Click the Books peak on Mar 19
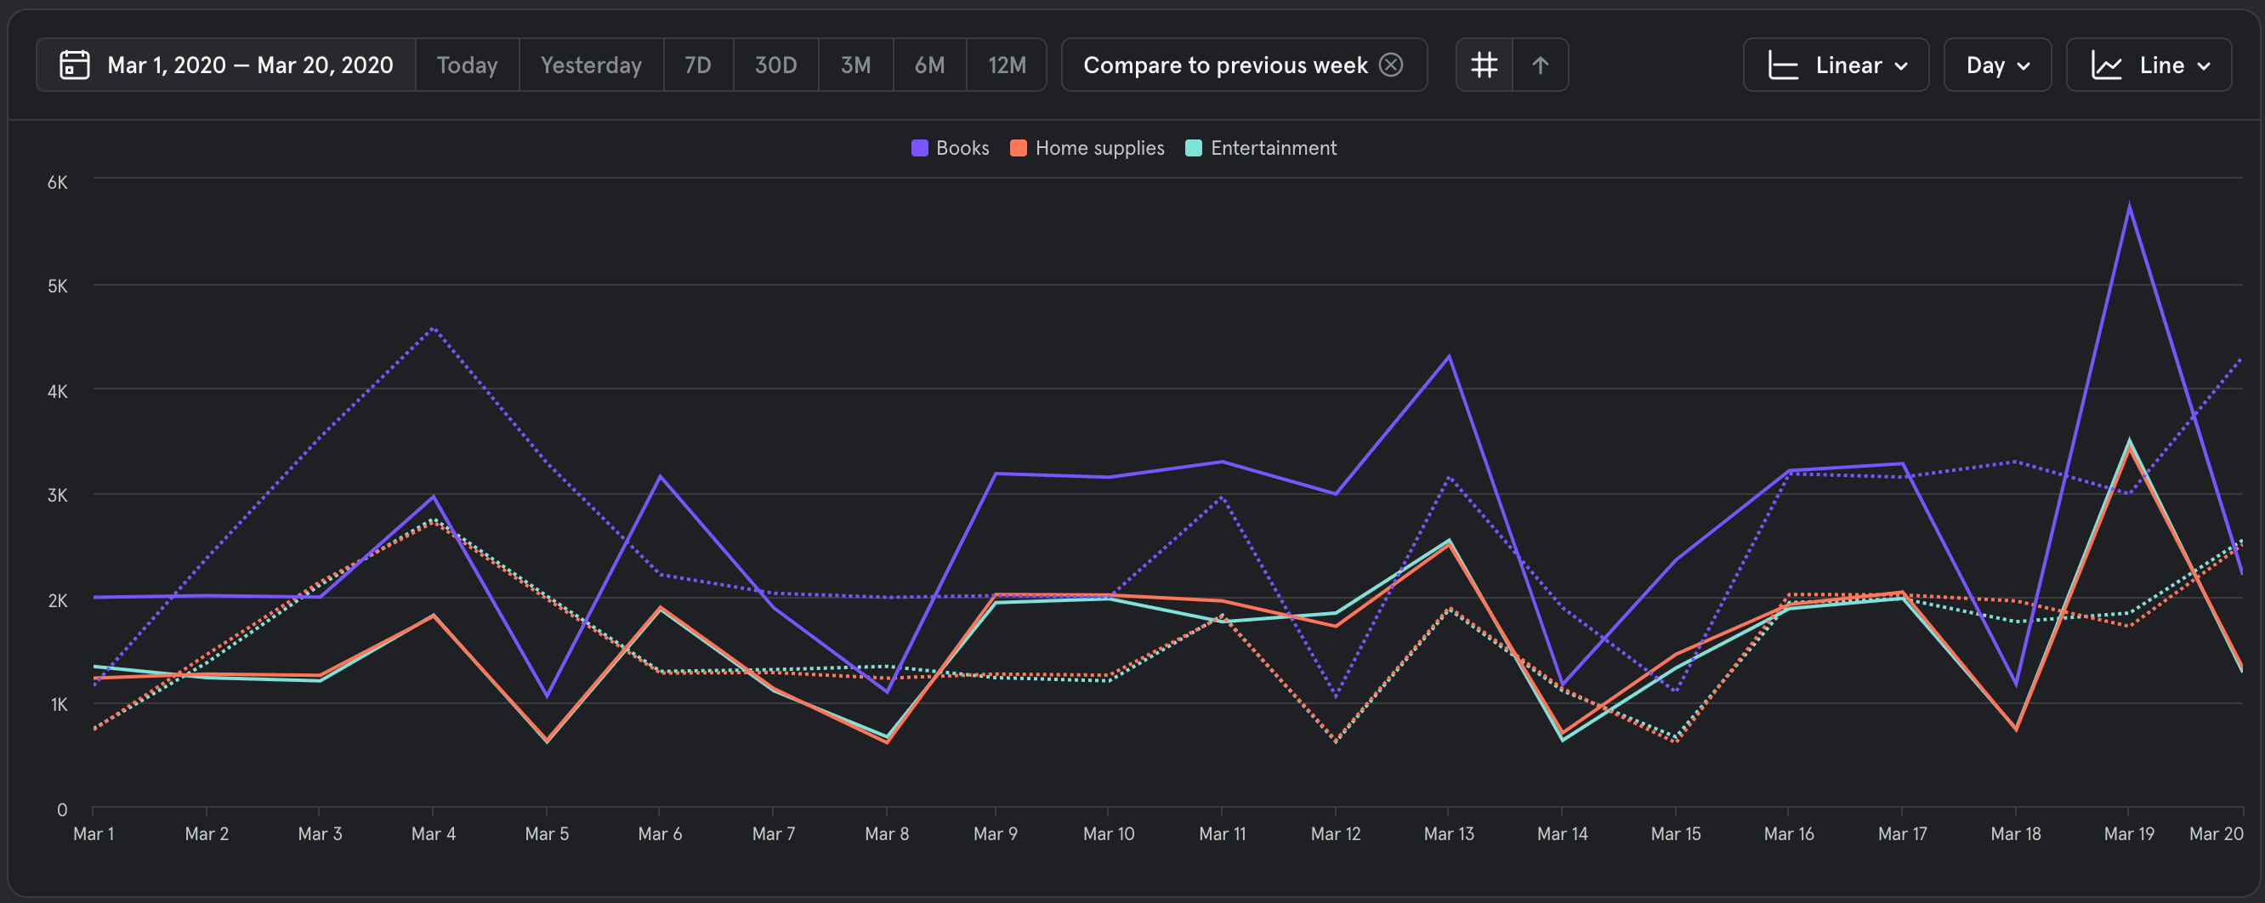The image size is (2265, 903). 2129,207
